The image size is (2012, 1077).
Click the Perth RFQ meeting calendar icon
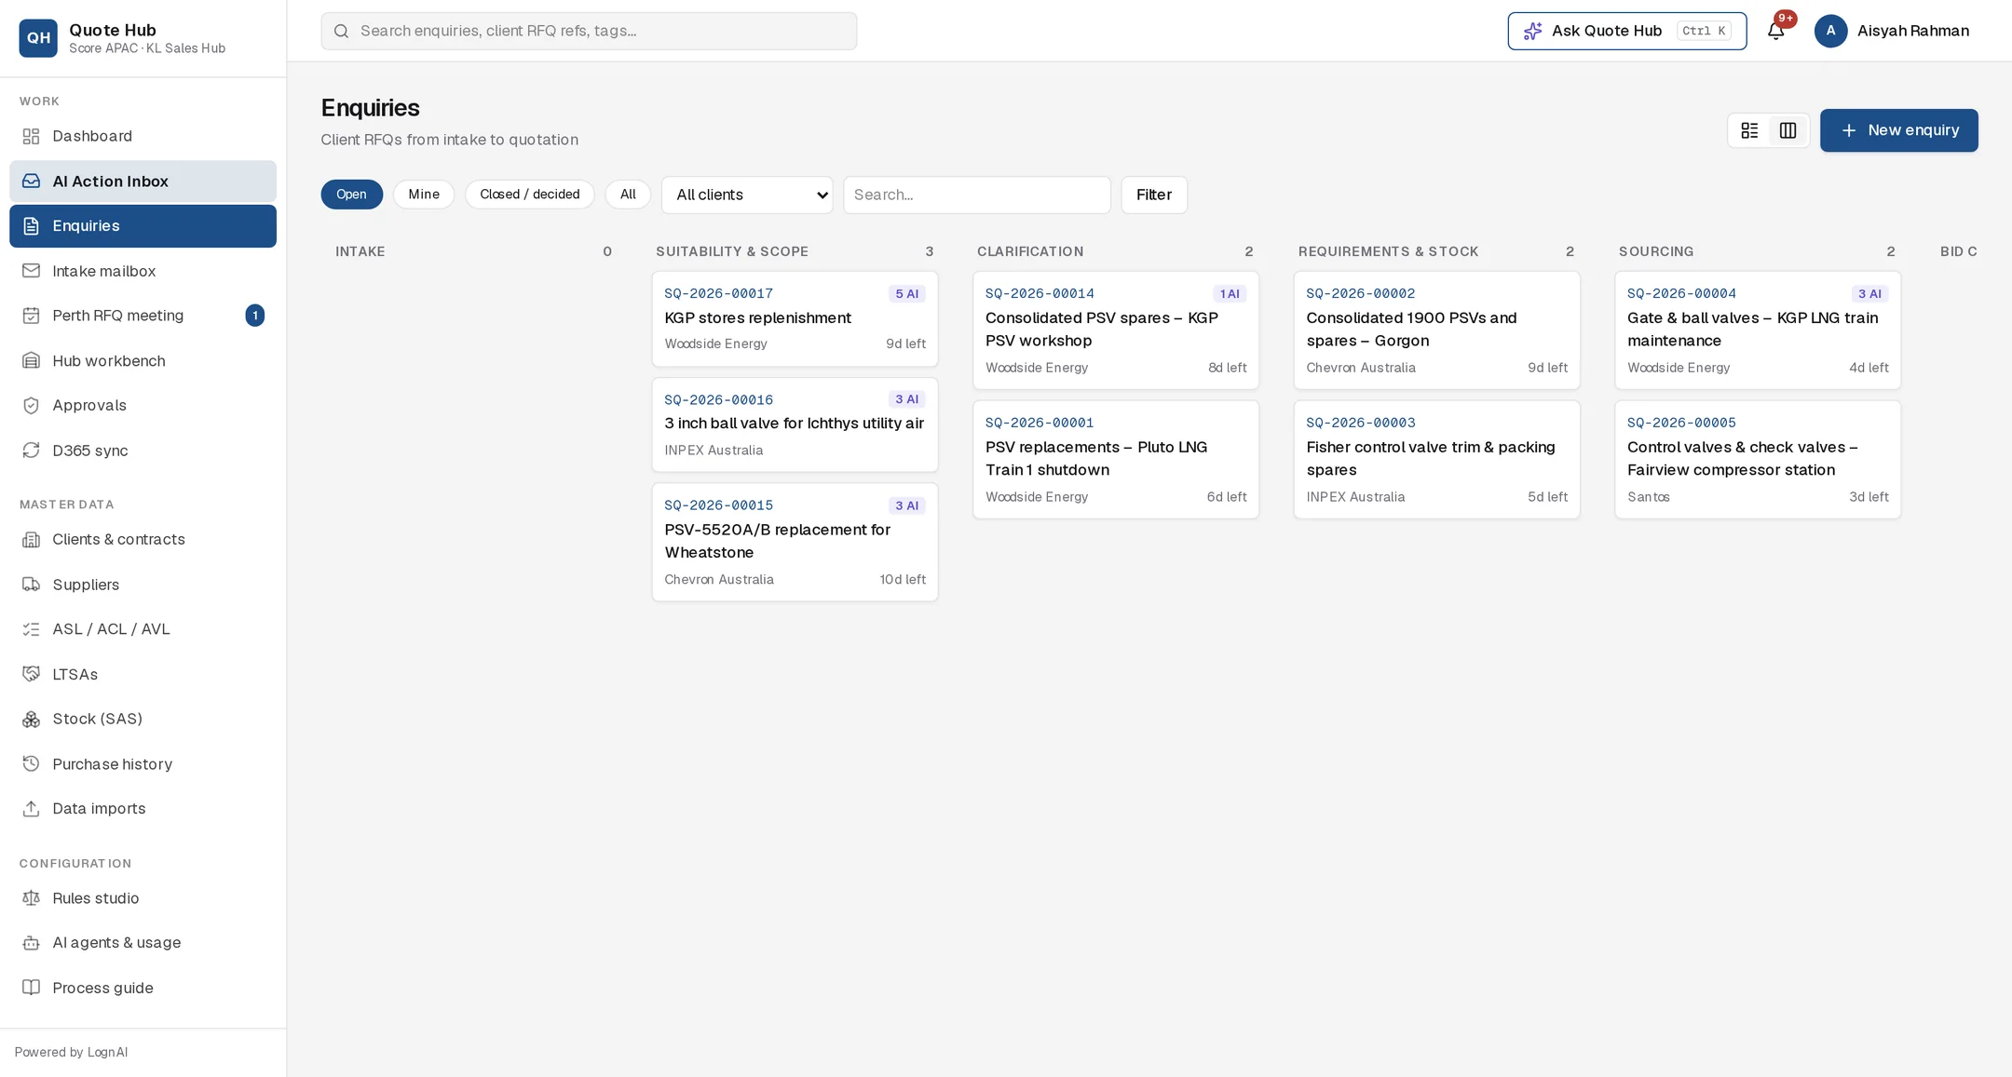click(x=31, y=316)
